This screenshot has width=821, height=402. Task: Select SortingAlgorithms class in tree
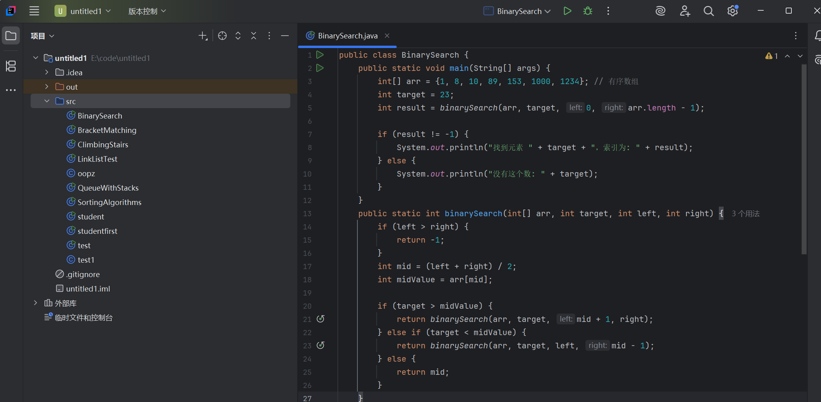click(109, 202)
